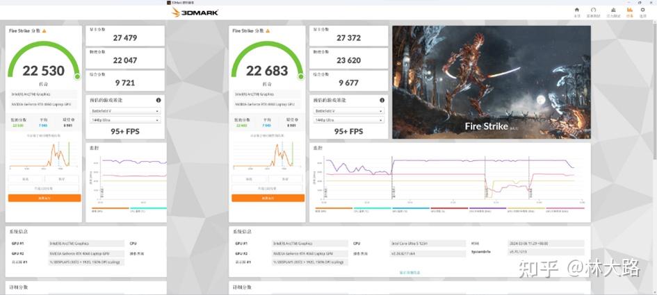Viewport: 657px width, 295px height.
Task: Click GPU #2 RTX 4060 Laptop GPU field in 22 683 window
Action: coord(309,253)
